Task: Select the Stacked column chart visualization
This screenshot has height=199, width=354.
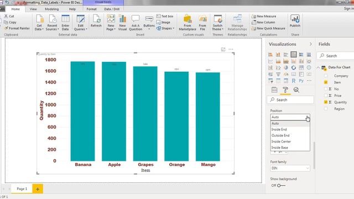Action: (x=278, y=55)
